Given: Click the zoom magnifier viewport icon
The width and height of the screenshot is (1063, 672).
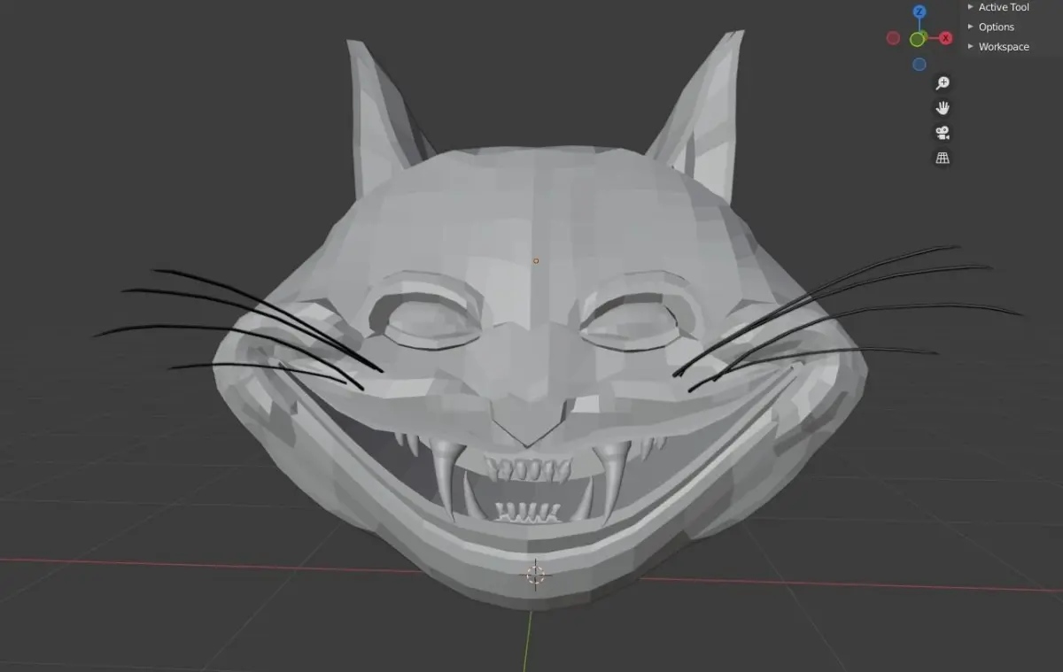Looking at the screenshot, I should coord(943,82).
